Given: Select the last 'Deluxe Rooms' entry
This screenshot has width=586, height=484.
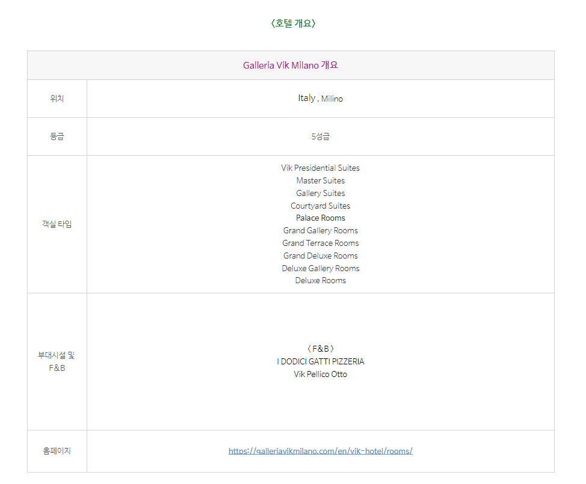Looking at the screenshot, I should coord(320,280).
